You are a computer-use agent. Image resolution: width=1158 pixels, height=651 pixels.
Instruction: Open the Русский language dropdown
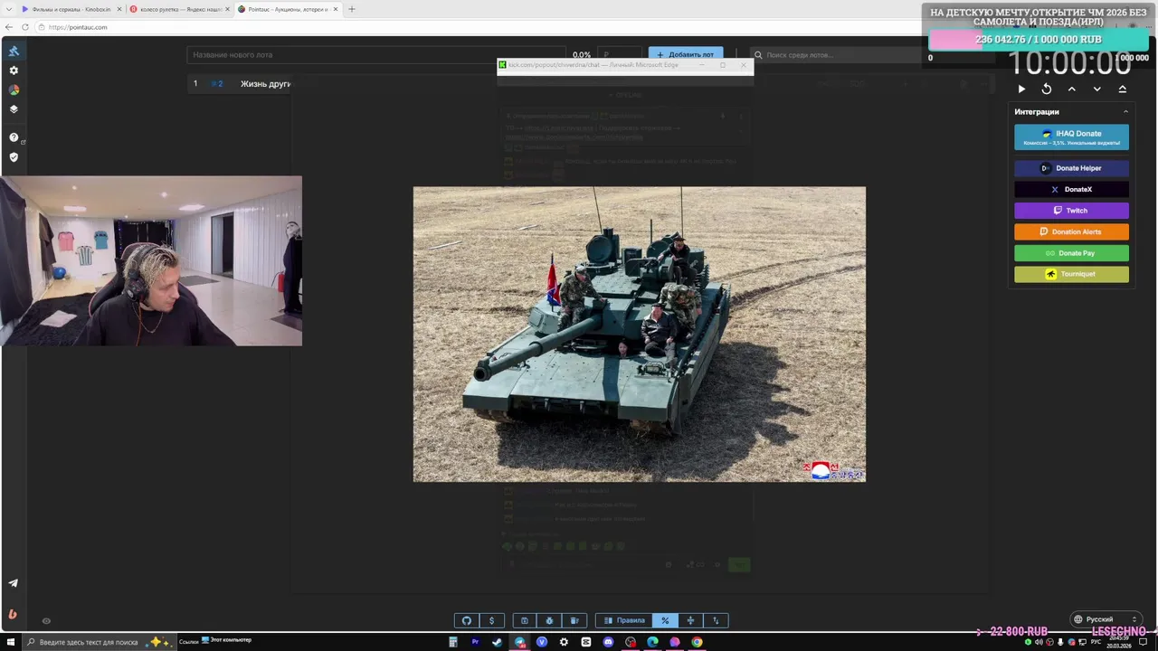[x=1105, y=619]
